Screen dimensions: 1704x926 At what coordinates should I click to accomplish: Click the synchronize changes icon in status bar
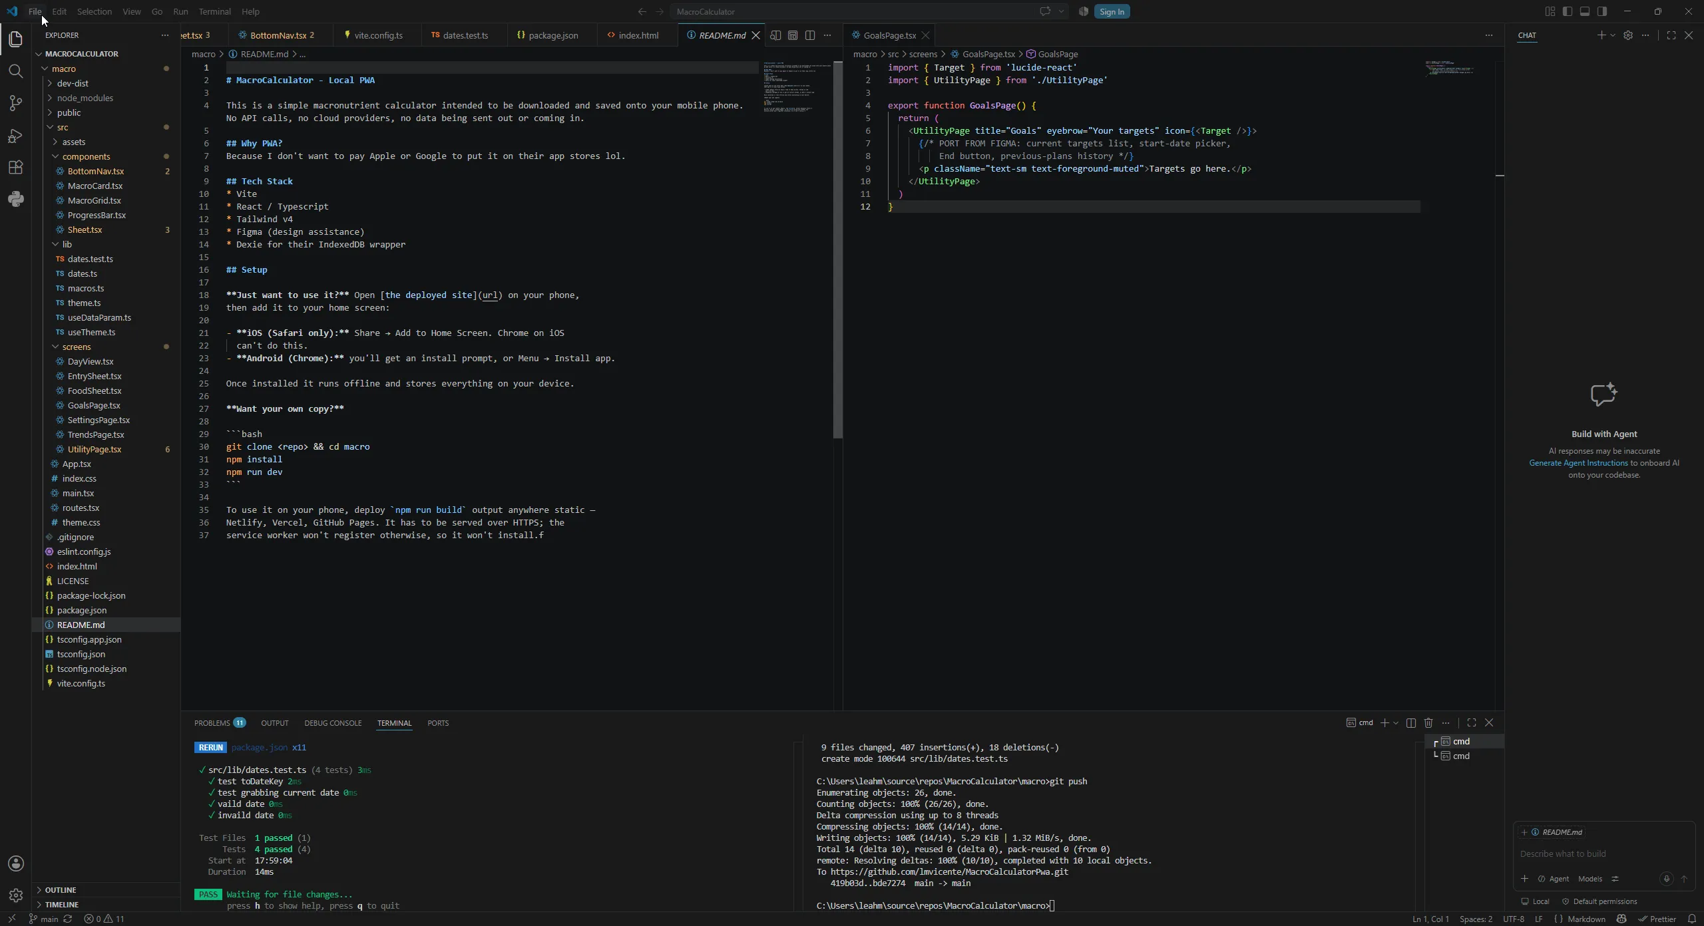click(67, 919)
